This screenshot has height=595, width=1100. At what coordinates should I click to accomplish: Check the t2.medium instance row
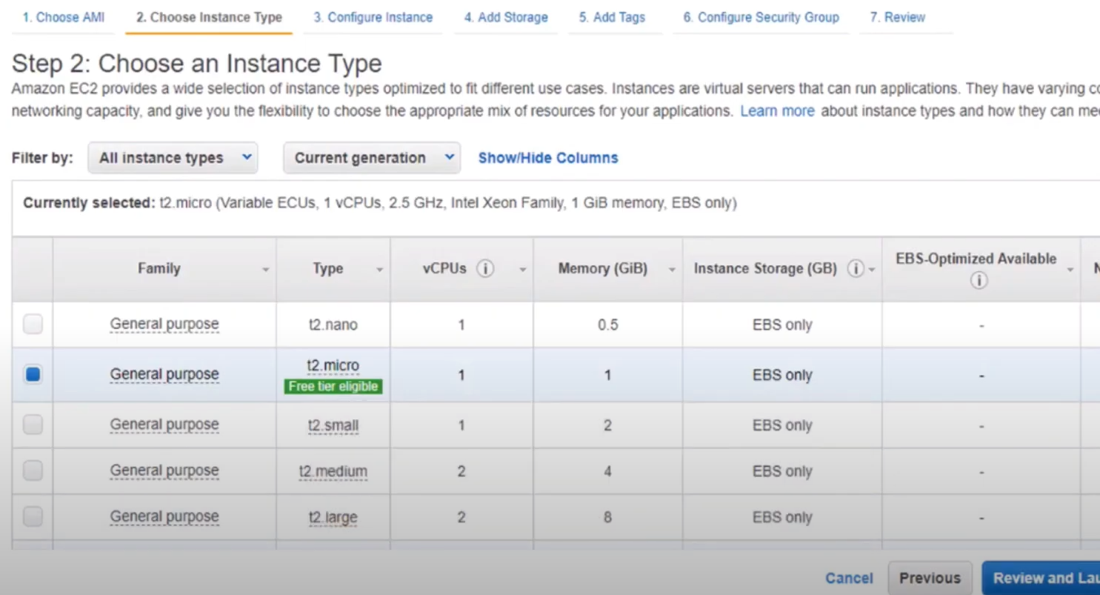click(33, 471)
